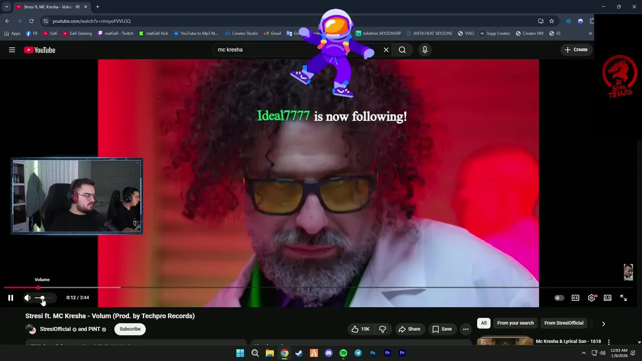Open the clock showing 12:03 AM

(x=619, y=353)
